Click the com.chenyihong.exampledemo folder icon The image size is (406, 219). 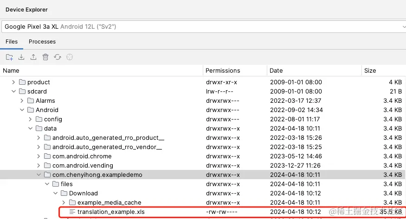point(47,175)
